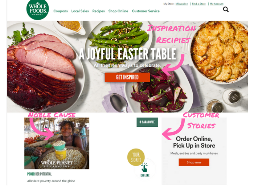
Task: Click the Shop now button
Action: (194, 162)
